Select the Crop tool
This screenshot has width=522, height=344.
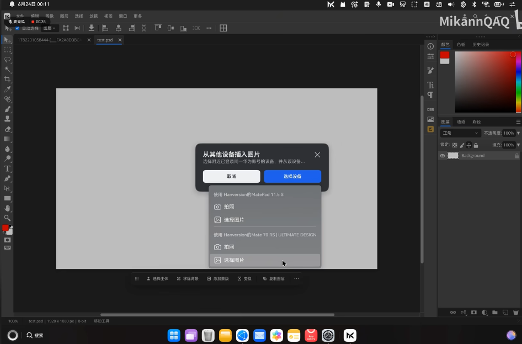[x=7, y=80]
